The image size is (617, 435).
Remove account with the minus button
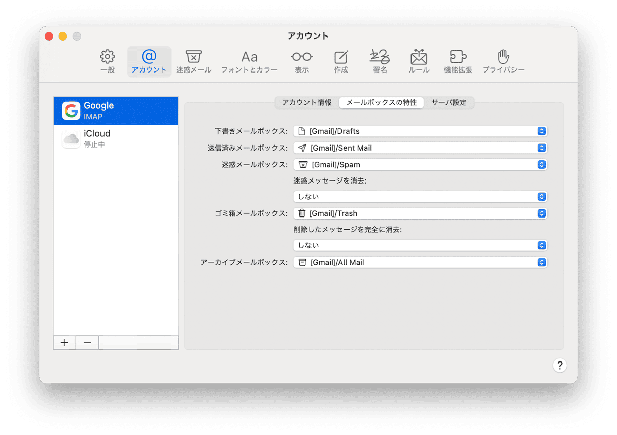coord(87,343)
